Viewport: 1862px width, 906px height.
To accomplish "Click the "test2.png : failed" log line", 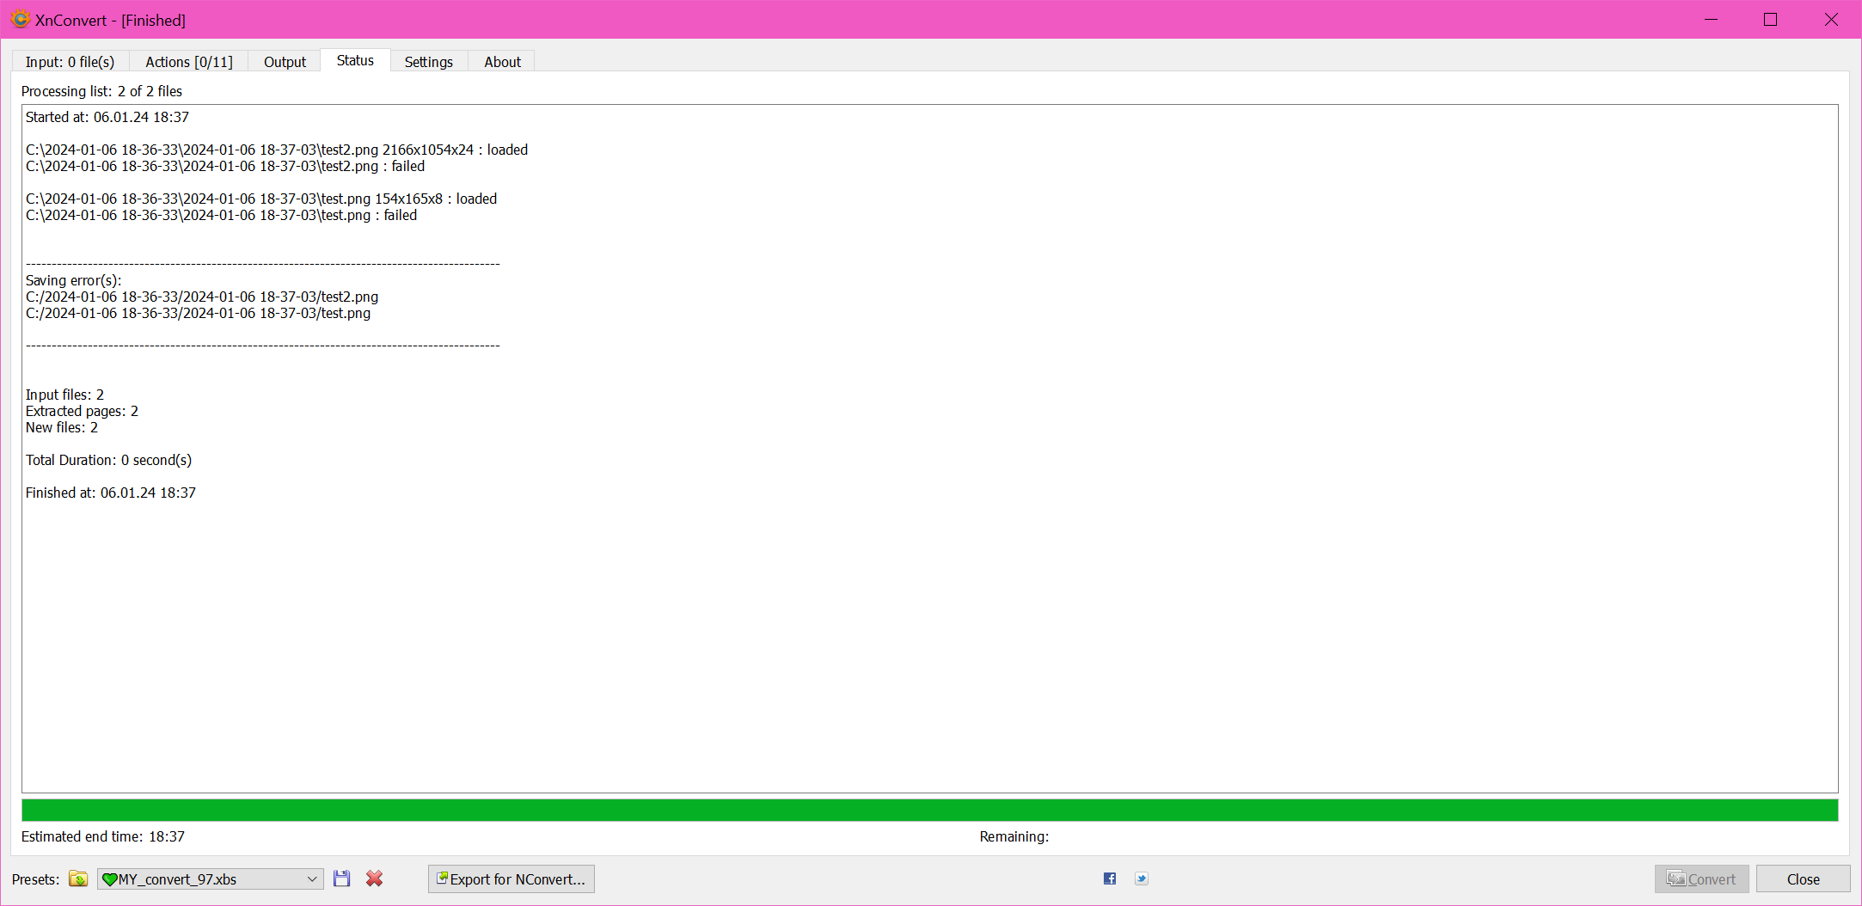I will (225, 166).
